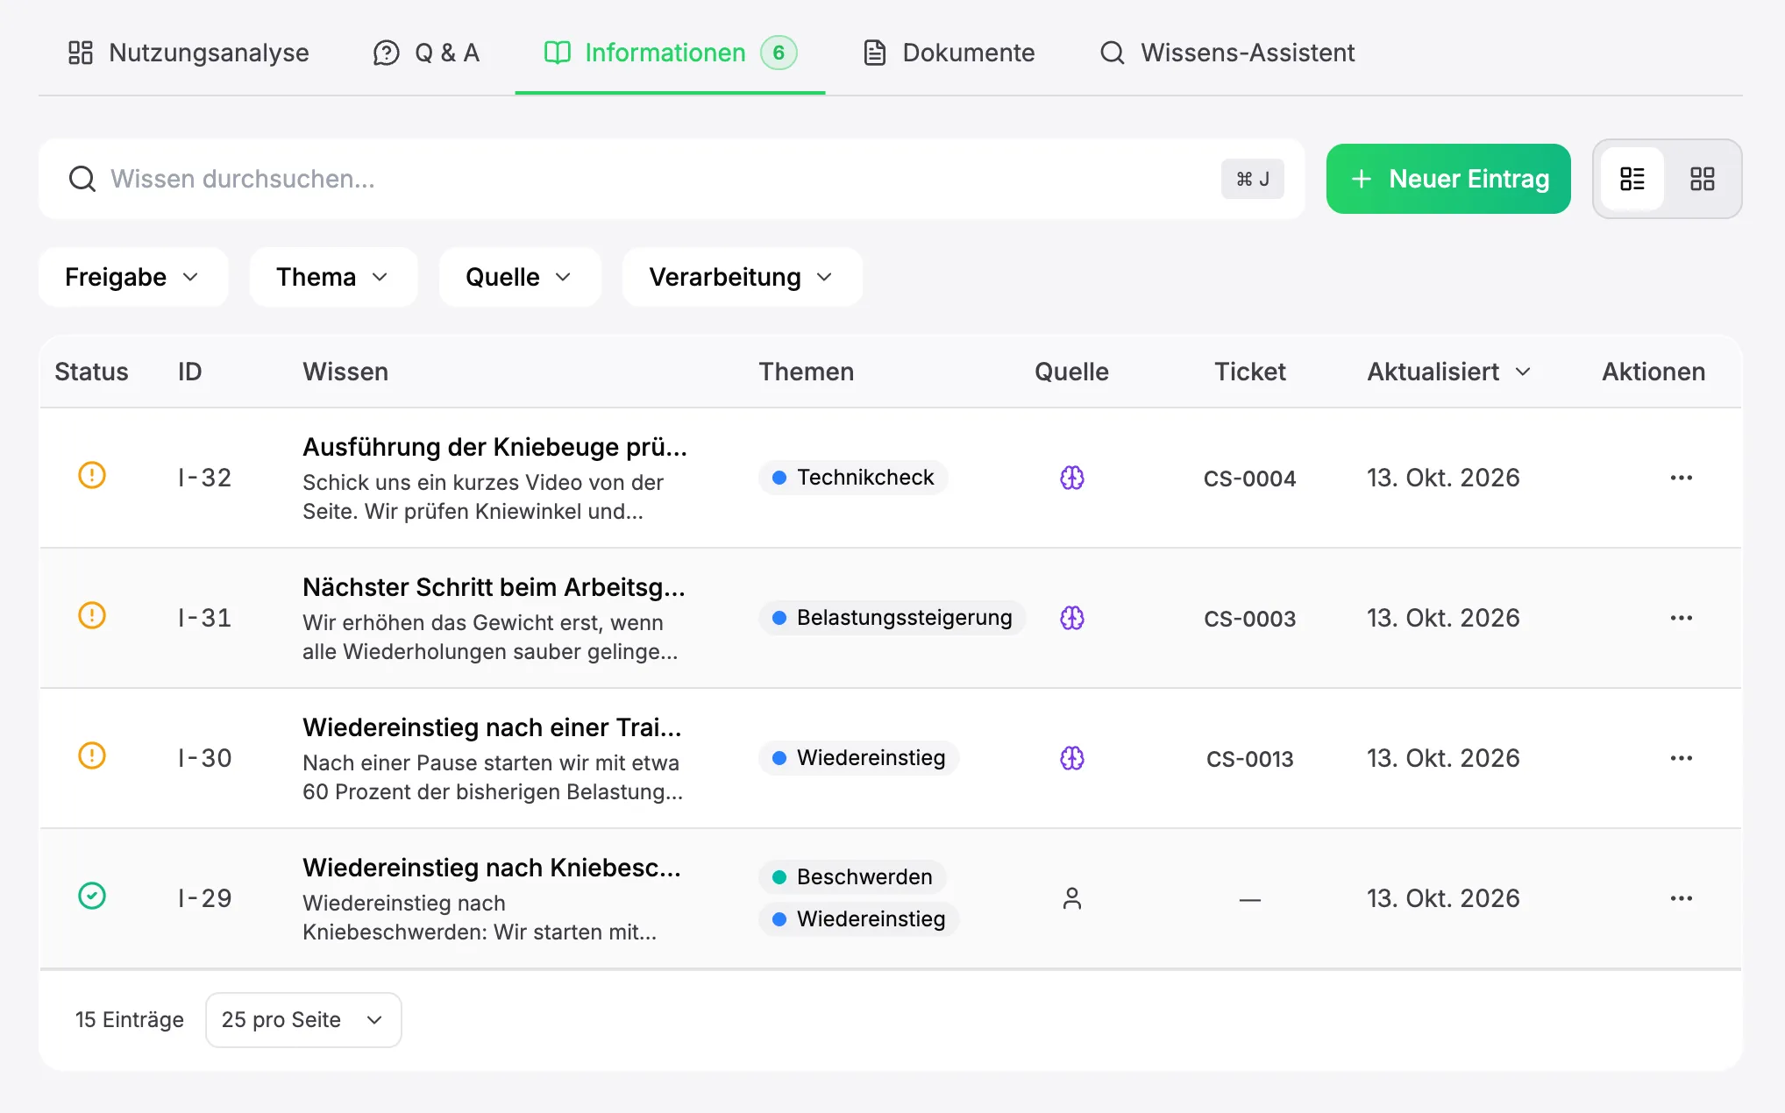This screenshot has width=1785, height=1113.
Task: Click the Beschwerden topic tag
Action: (x=852, y=877)
